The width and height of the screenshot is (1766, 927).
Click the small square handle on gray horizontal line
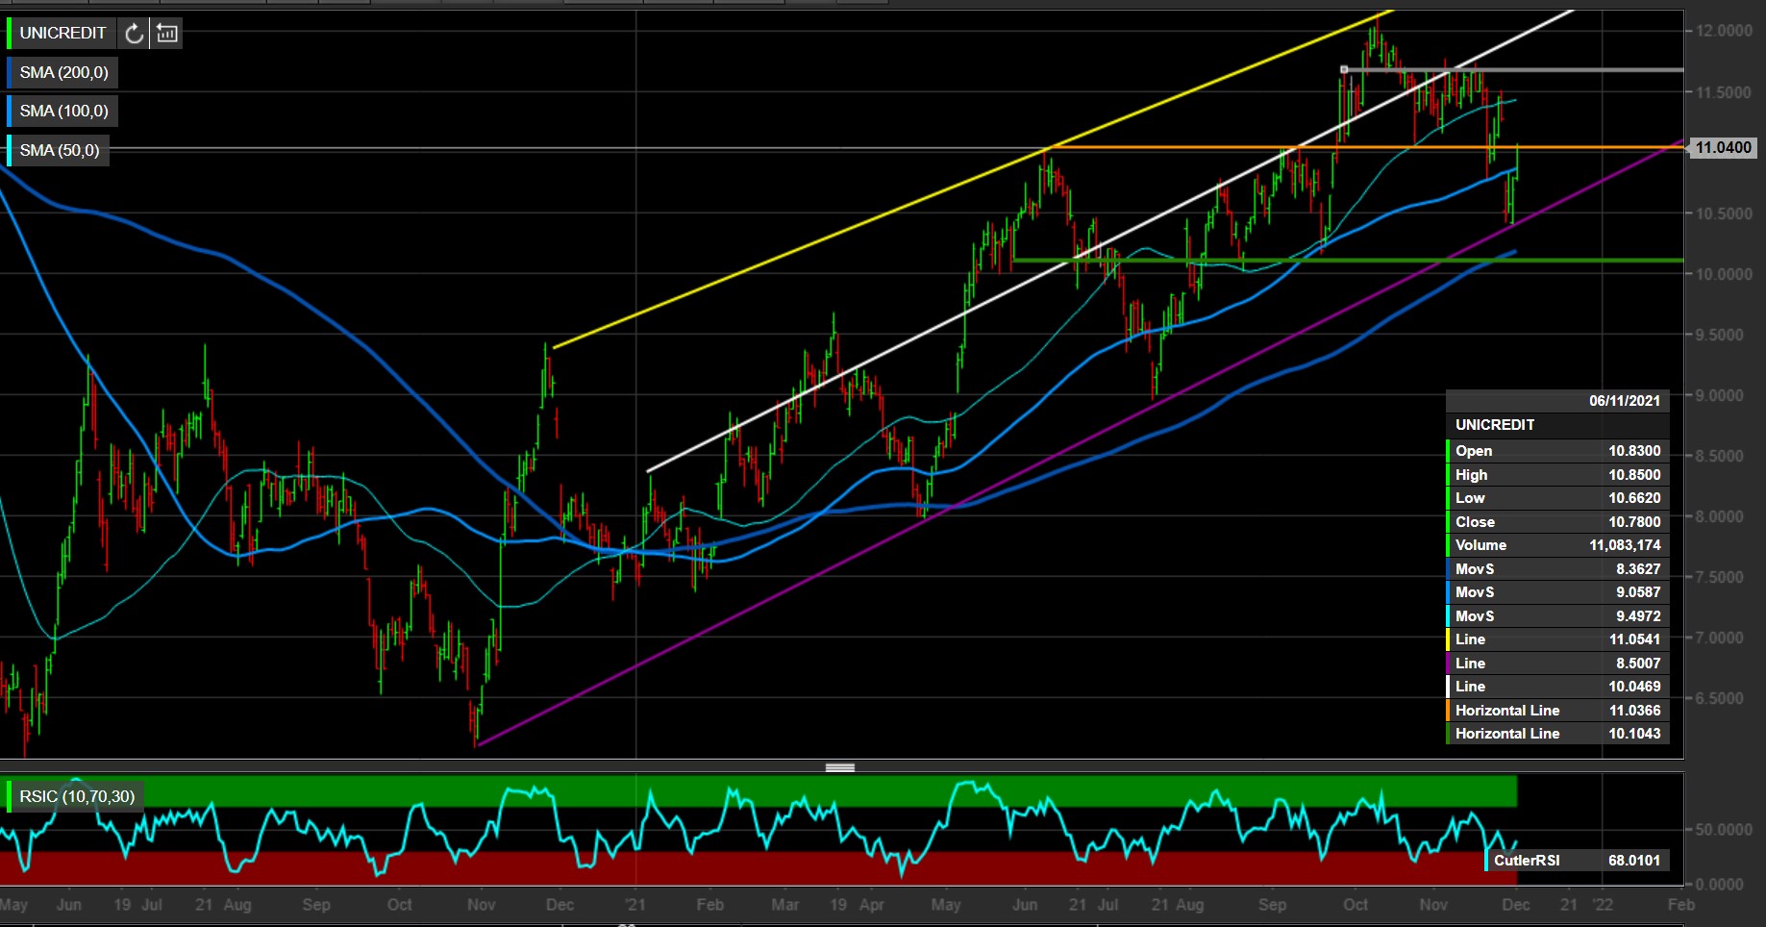coord(1344,69)
